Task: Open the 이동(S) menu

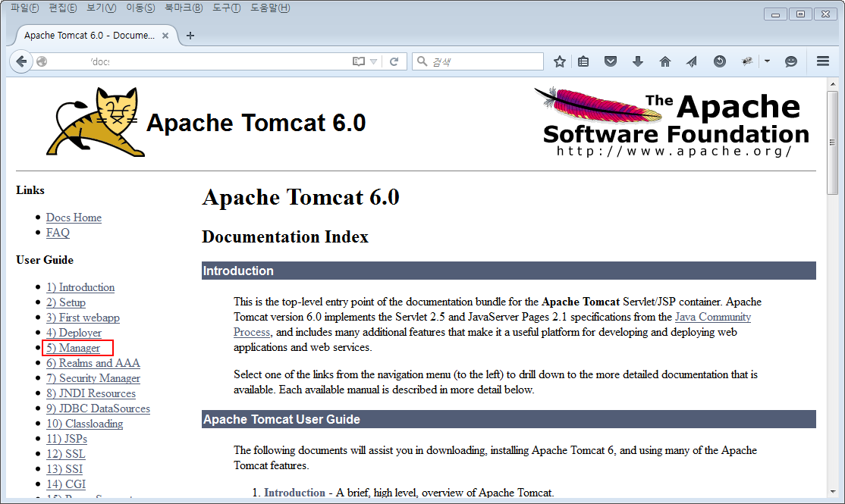Action: point(140,8)
